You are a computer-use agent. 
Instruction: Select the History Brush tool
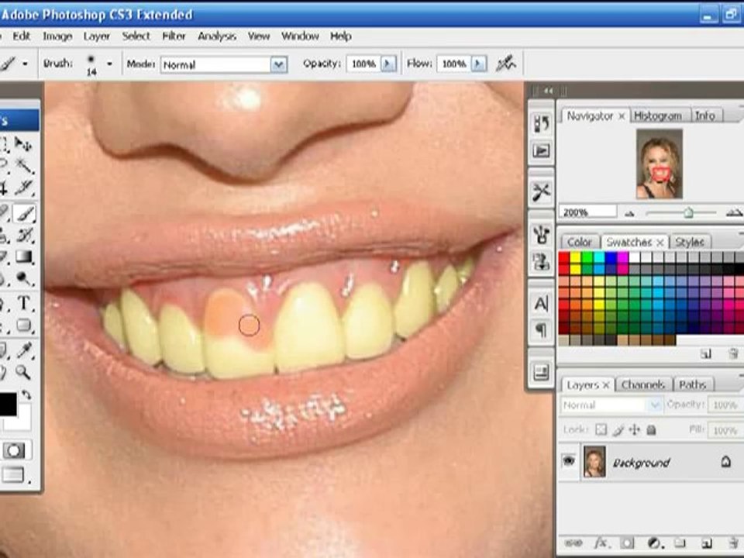click(x=24, y=235)
